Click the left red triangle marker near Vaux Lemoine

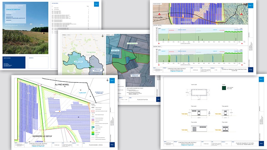click(x=159, y=14)
